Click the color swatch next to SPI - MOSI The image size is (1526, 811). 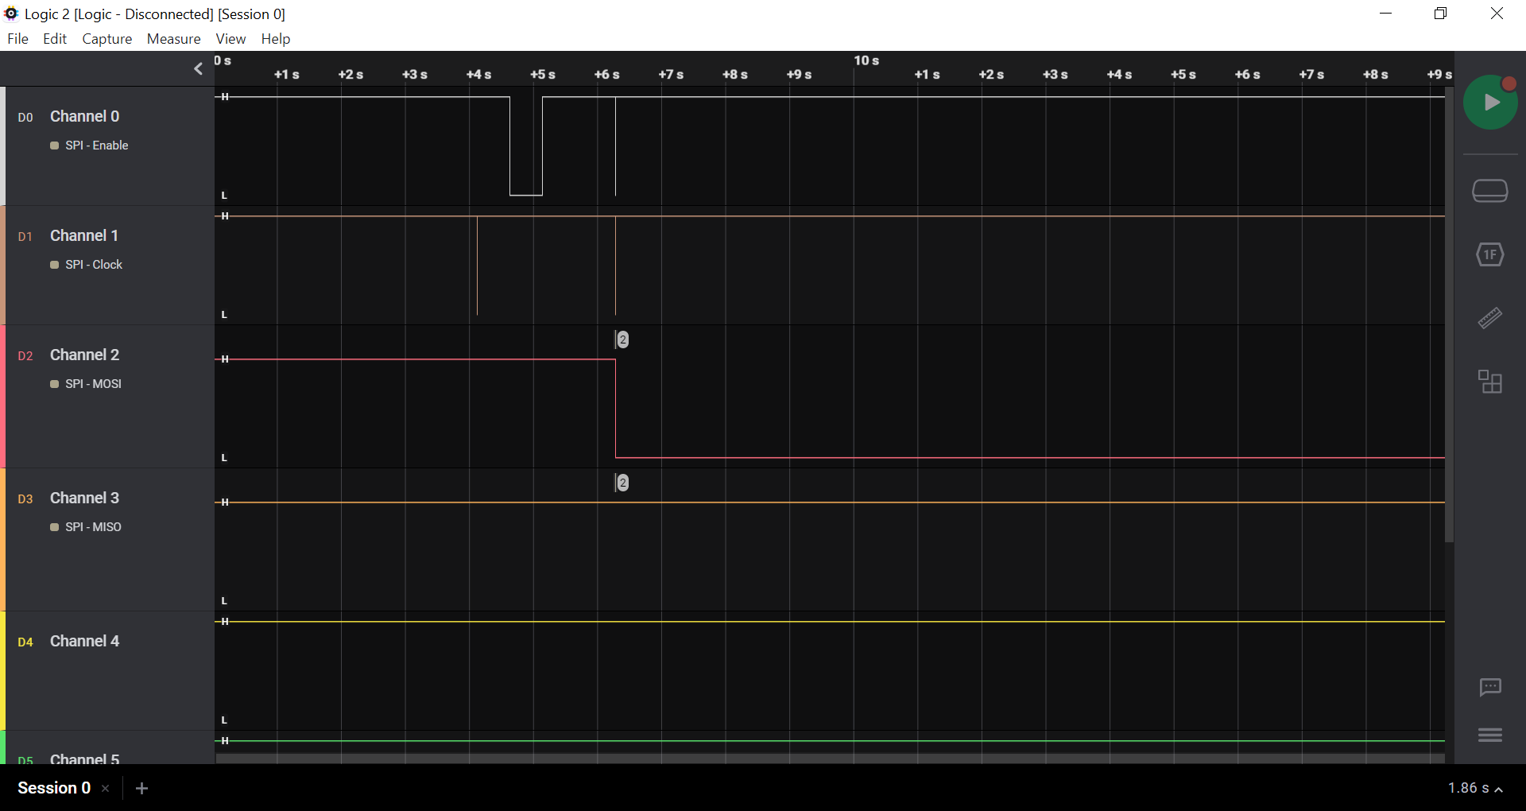coord(54,383)
